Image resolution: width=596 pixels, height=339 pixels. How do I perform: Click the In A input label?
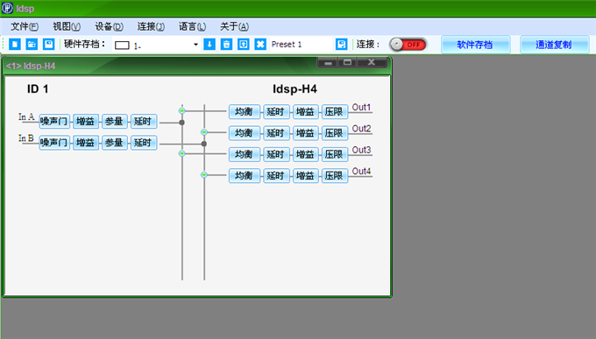tap(26, 117)
